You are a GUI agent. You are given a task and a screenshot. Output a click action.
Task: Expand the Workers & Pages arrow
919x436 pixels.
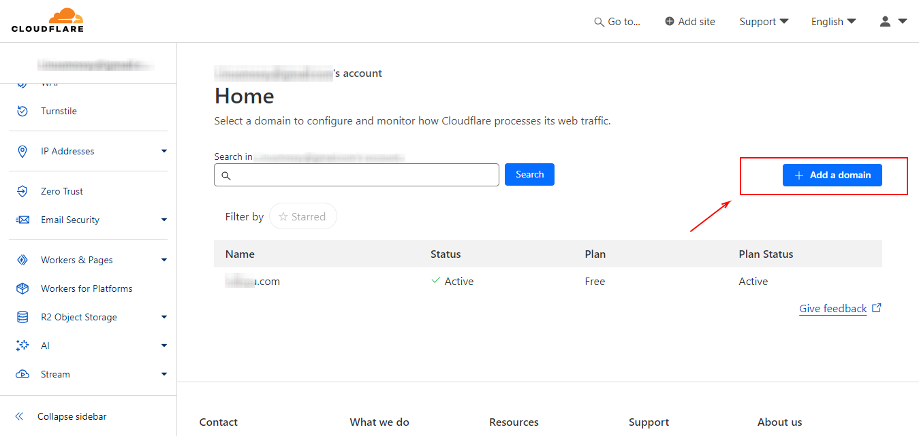pyautogui.click(x=164, y=260)
